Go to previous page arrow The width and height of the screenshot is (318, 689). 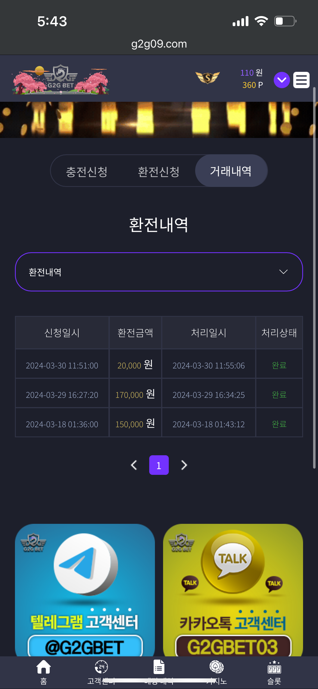[x=134, y=465]
